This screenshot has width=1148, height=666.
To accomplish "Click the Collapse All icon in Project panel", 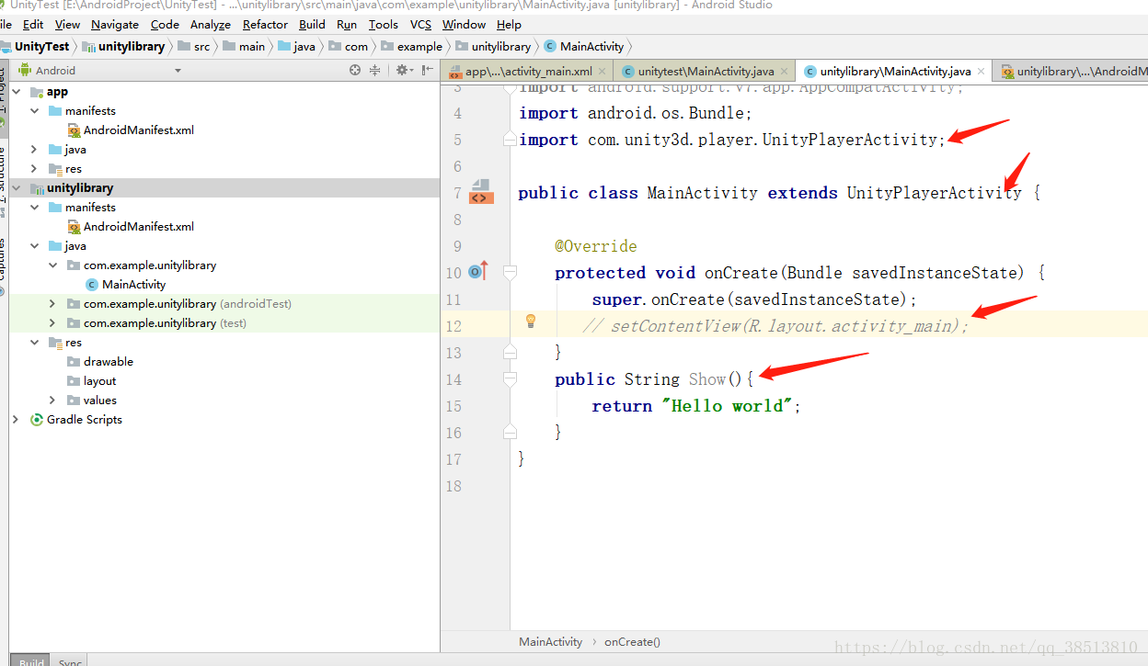I will [x=374, y=70].
